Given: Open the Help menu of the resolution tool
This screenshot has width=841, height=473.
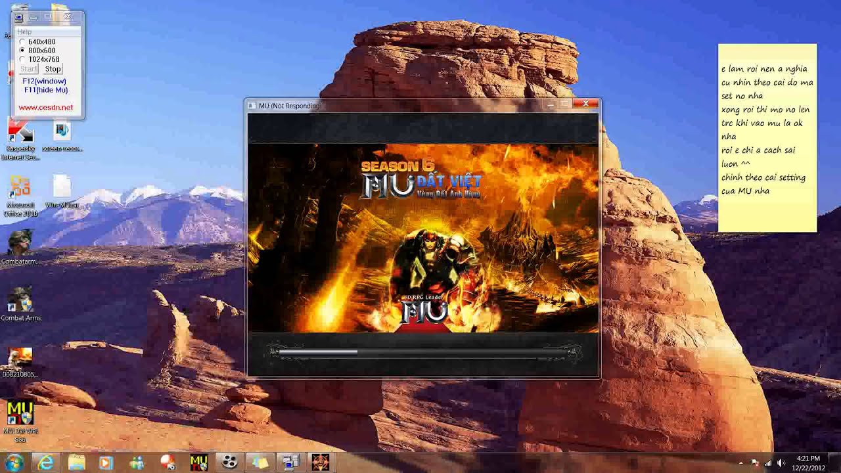Looking at the screenshot, I should [24, 32].
